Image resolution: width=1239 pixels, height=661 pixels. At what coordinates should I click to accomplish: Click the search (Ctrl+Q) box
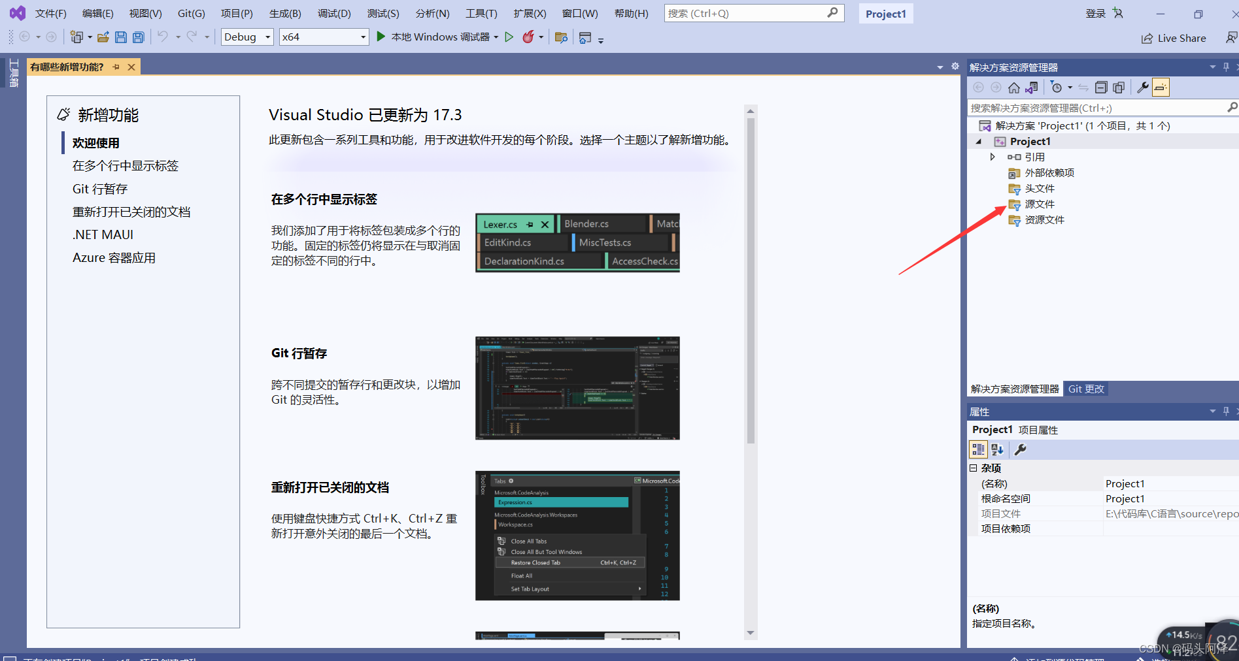click(754, 13)
